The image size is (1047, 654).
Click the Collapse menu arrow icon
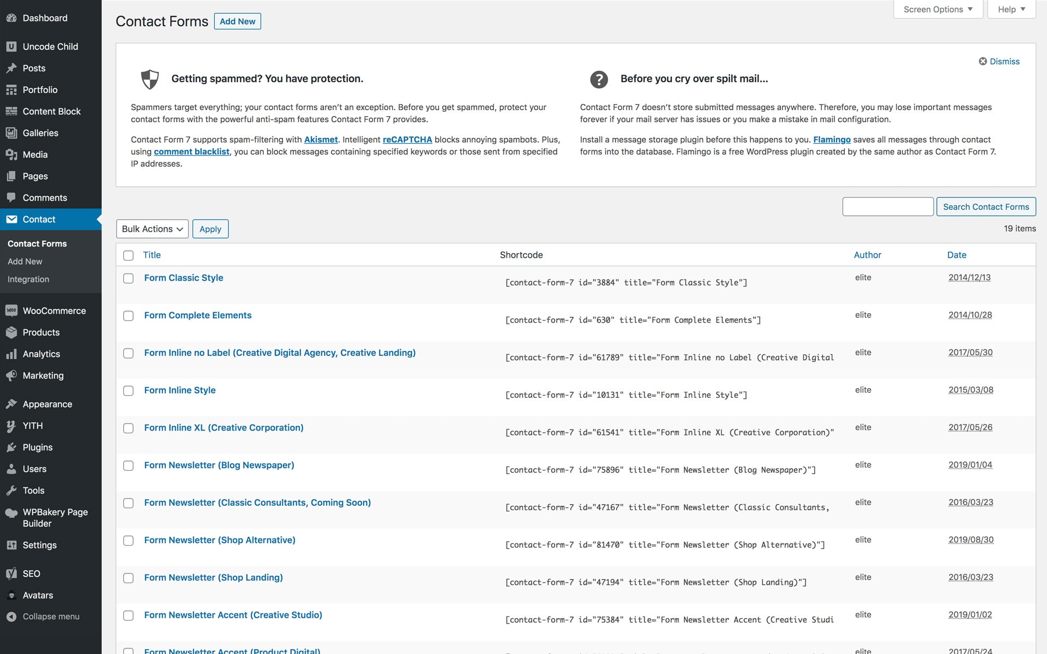(11, 616)
